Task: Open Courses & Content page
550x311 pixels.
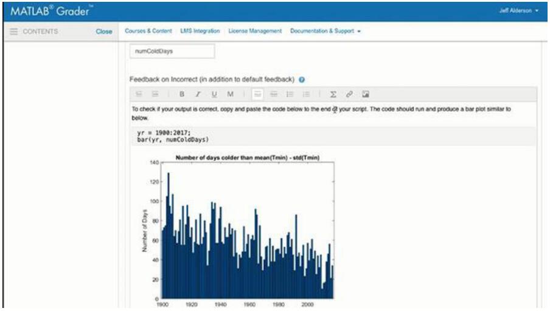Action: (x=150, y=31)
